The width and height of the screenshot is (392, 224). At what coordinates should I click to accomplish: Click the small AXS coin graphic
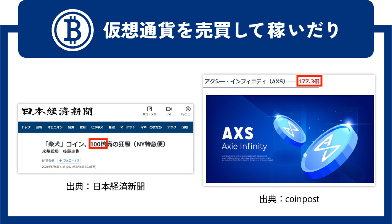(289, 131)
